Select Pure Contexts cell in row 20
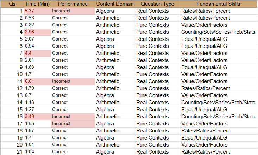The height and width of the screenshot is (155, 258). (x=157, y=145)
